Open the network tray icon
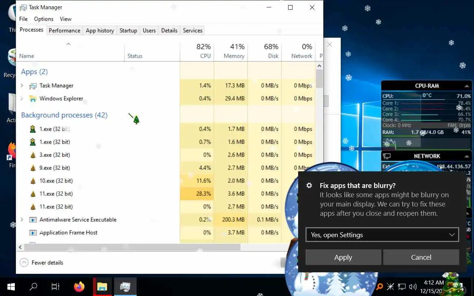 pyautogui.click(x=402, y=286)
